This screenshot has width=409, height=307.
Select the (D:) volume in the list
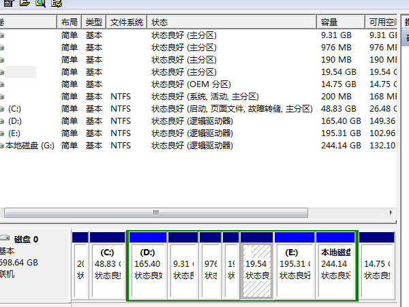pyautogui.click(x=14, y=120)
